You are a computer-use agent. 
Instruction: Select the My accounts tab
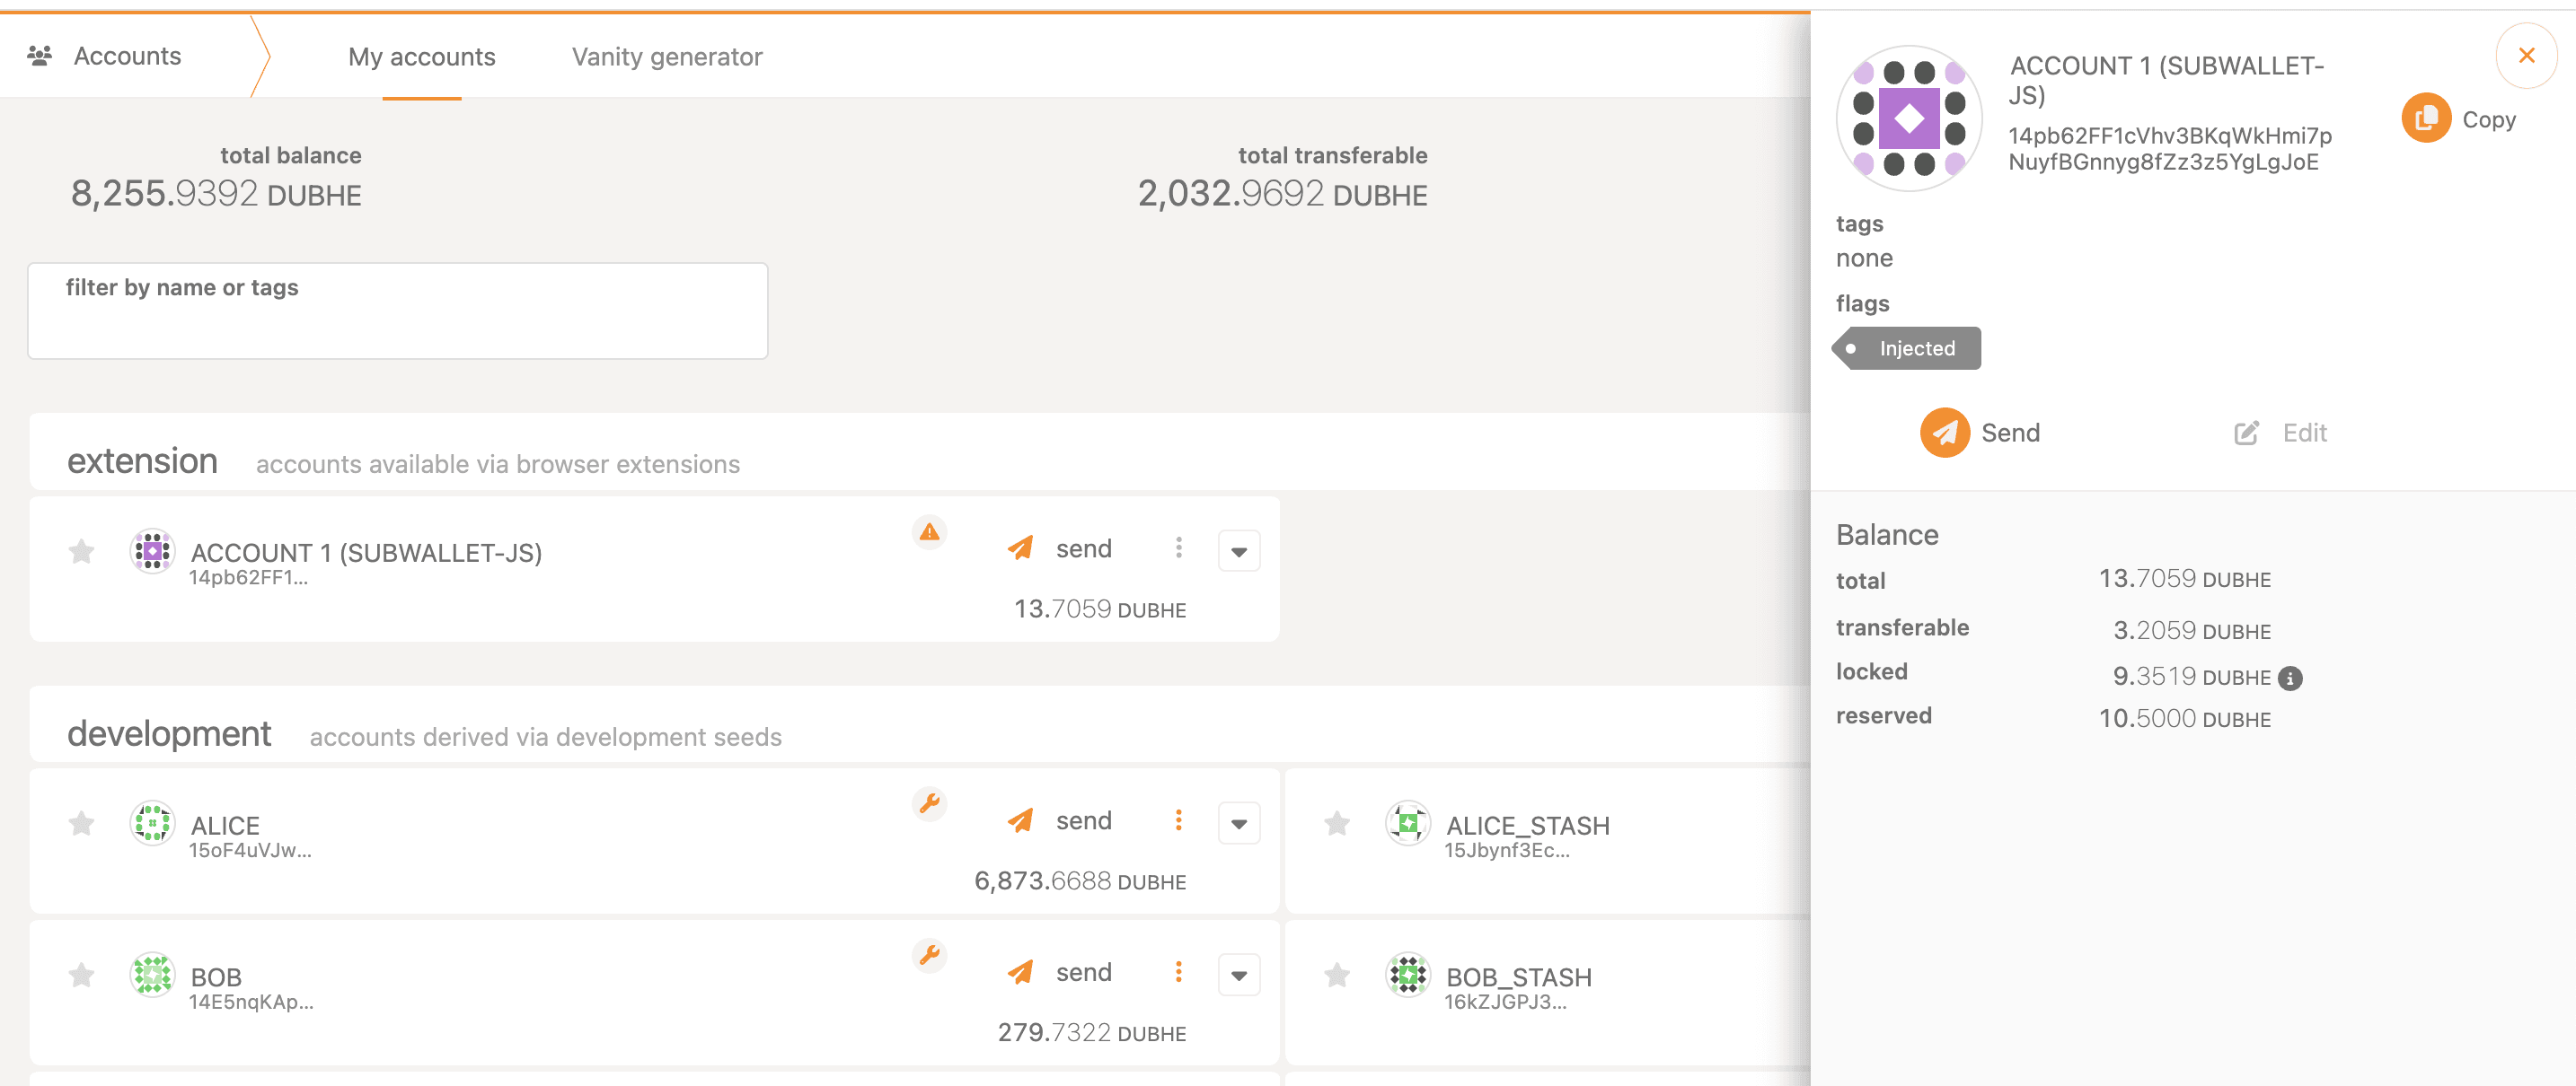click(421, 57)
